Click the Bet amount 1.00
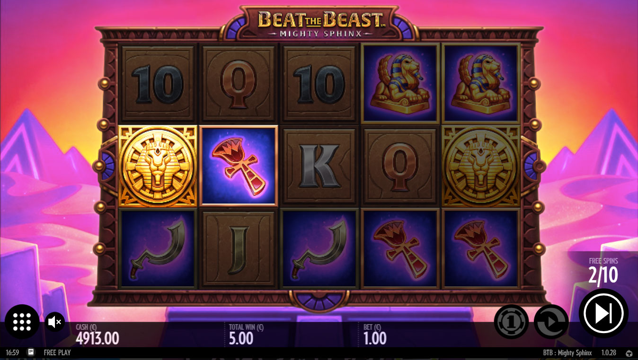 tap(375, 338)
